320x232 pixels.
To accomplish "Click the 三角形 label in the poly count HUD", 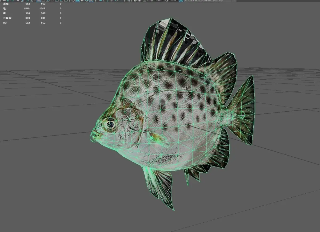I will coord(7,18).
